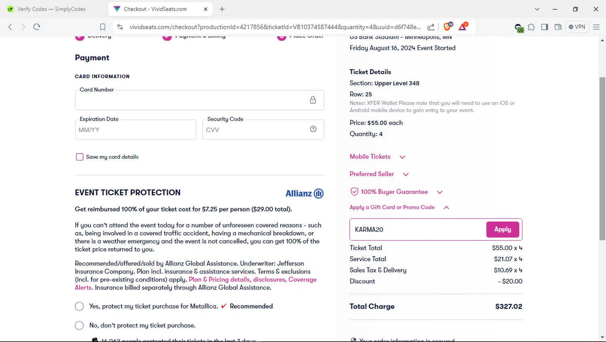Image resolution: width=606 pixels, height=342 pixels.
Task: Click the Service Total $21.07 x 4 value
Action: [508, 259]
